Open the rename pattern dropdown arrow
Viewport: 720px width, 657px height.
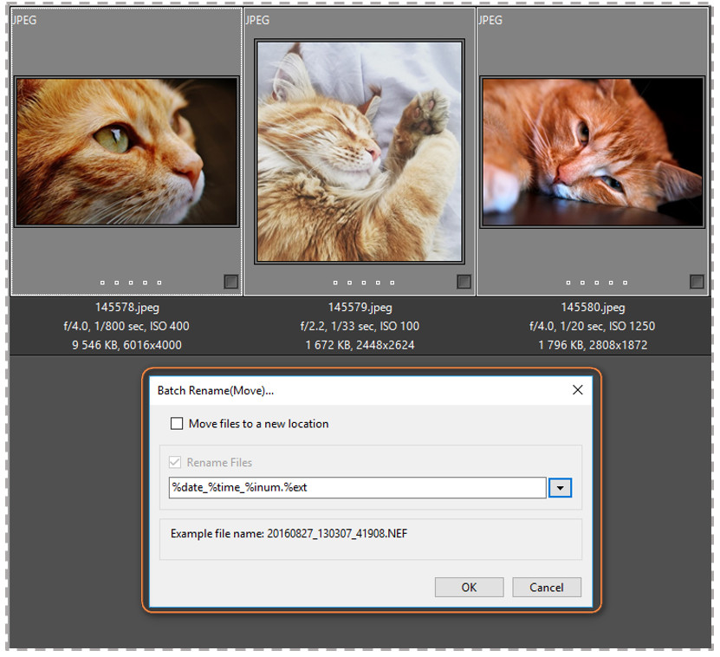click(560, 487)
